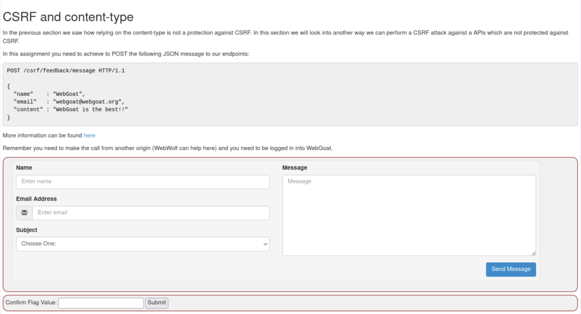Click the envelope icon beside the email field
Screen dimensions: 581x314
point(24,213)
